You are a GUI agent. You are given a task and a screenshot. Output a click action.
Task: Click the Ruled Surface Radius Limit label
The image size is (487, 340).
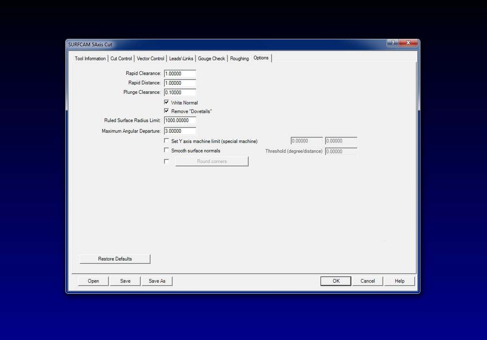tap(132, 120)
